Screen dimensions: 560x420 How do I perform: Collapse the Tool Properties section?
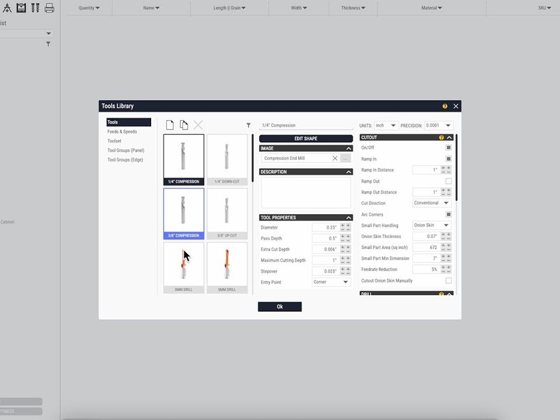pyautogui.click(x=349, y=218)
